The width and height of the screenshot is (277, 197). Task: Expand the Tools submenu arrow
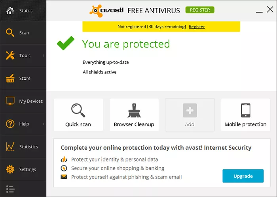(x=44, y=56)
